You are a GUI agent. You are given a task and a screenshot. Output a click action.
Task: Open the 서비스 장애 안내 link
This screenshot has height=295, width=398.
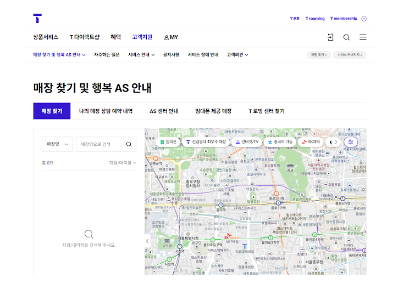coord(203,55)
